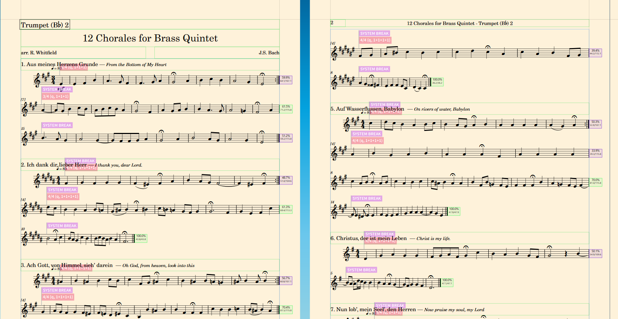
Task: Select the SYSTEM BREAK signpost above bar 5
Action: [361, 270]
